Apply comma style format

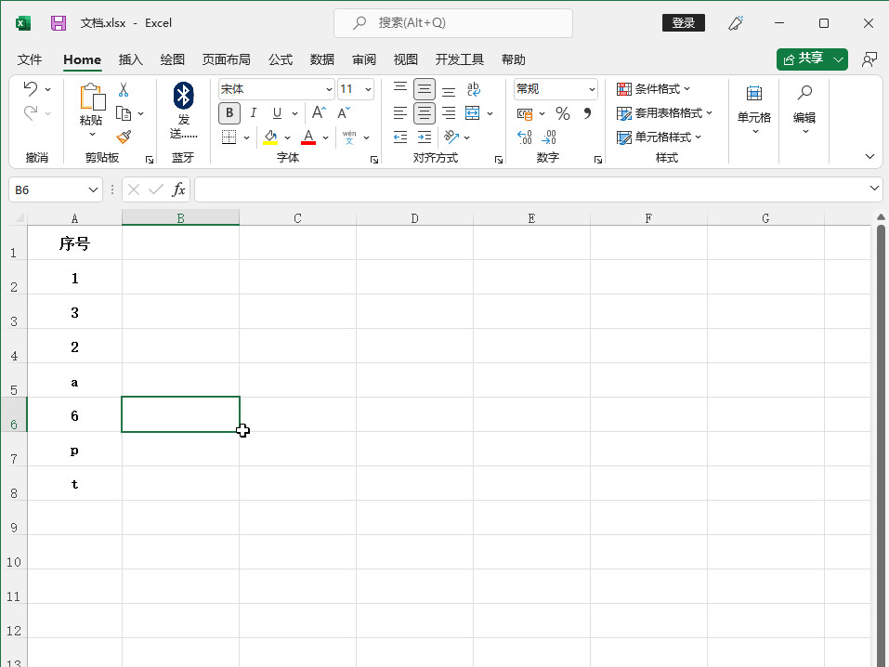click(587, 113)
